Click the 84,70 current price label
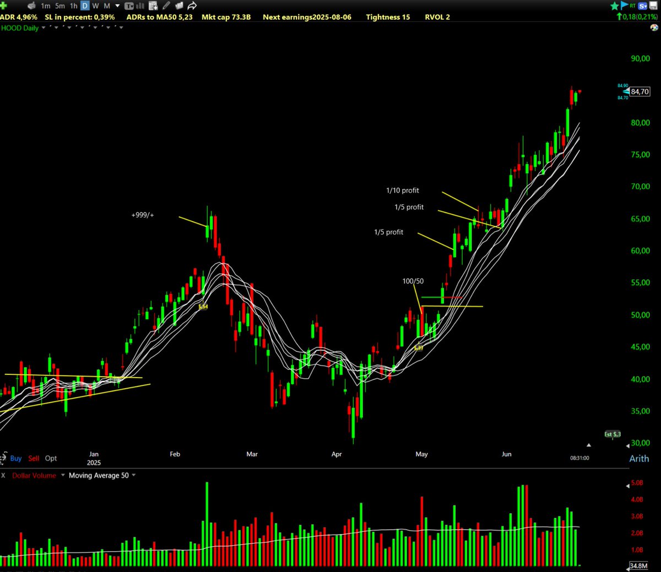 click(x=640, y=92)
